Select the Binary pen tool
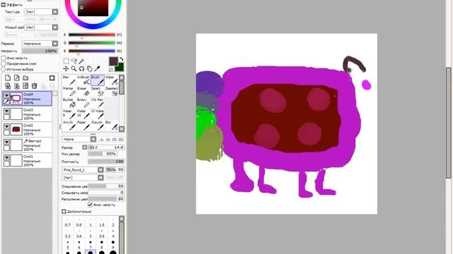 click(84, 103)
